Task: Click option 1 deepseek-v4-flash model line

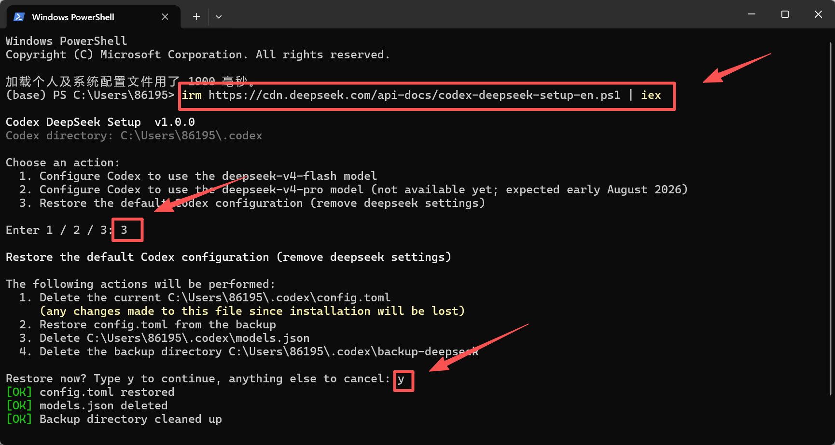Action: pyautogui.click(x=198, y=176)
